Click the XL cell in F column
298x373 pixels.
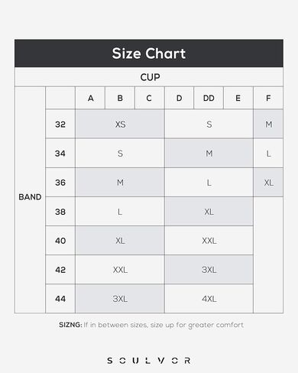pos(268,183)
